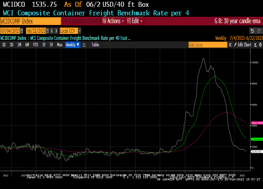Click the WCIDCOMP Index chart legend title
Viewport: 263px width, 189px height.
tap(65, 38)
